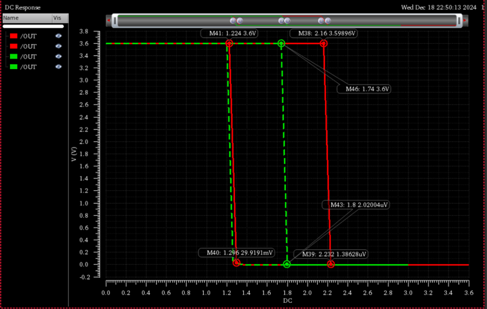The height and width of the screenshot is (309, 487).
Task: Select marker label M39: 2.232 1.38628uV
Action: (x=331, y=254)
